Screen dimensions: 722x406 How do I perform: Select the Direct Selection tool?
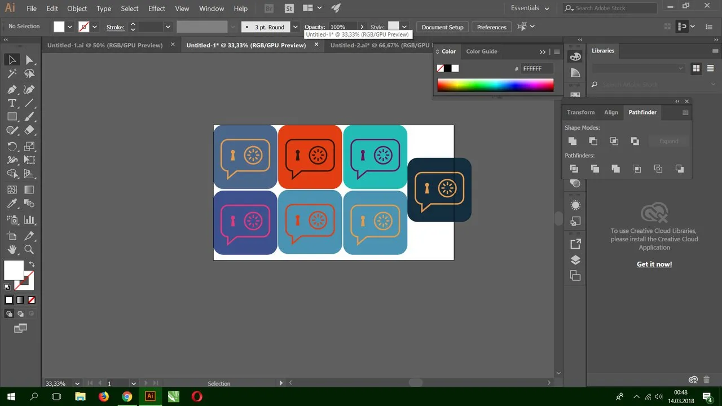point(29,60)
